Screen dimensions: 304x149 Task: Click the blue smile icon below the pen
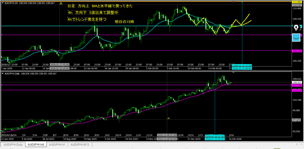point(296,38)
